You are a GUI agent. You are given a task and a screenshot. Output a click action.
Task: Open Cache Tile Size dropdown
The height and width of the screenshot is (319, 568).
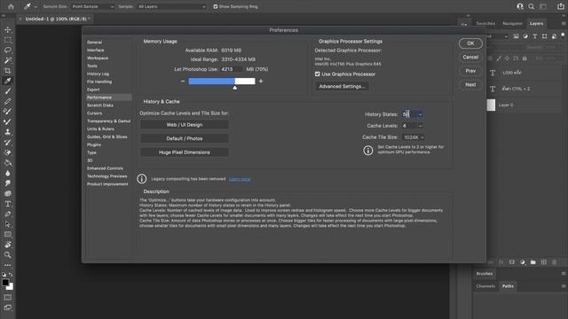(x=414, y=137)
